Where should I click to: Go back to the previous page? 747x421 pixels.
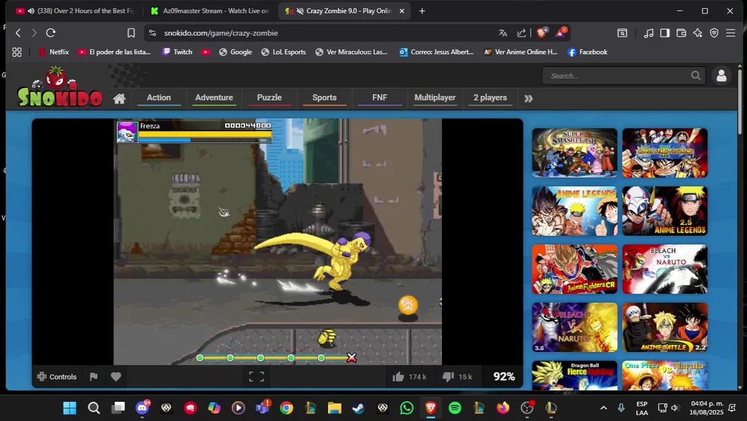[18, 33]
